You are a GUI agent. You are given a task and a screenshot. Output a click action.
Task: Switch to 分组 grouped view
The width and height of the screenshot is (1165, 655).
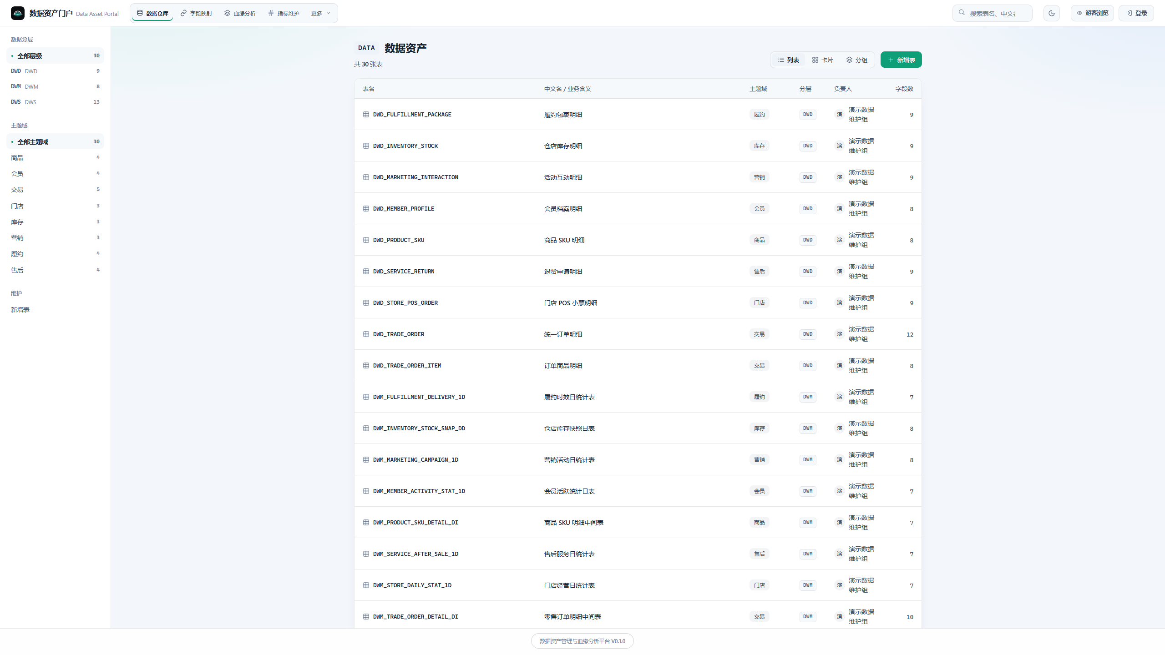coord(856,60)
